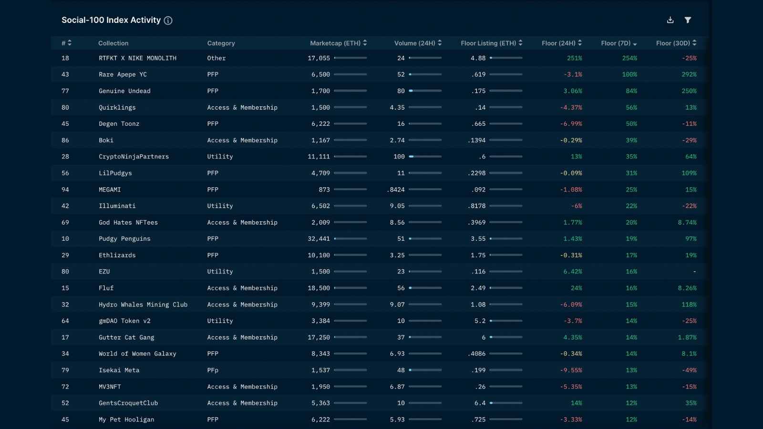
Task: Select gmDAO Token v2 name
Action: click(124, 321)
